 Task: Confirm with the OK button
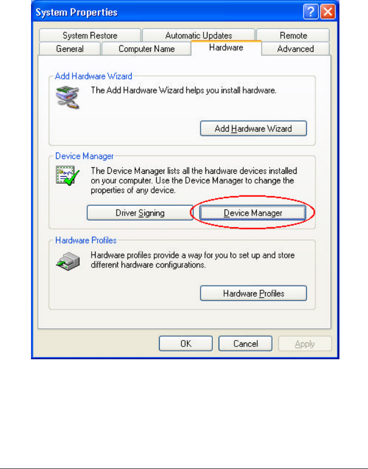(186, 344)
